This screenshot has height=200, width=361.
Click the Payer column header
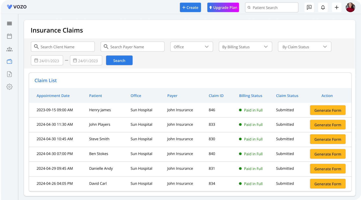point(172,96)
